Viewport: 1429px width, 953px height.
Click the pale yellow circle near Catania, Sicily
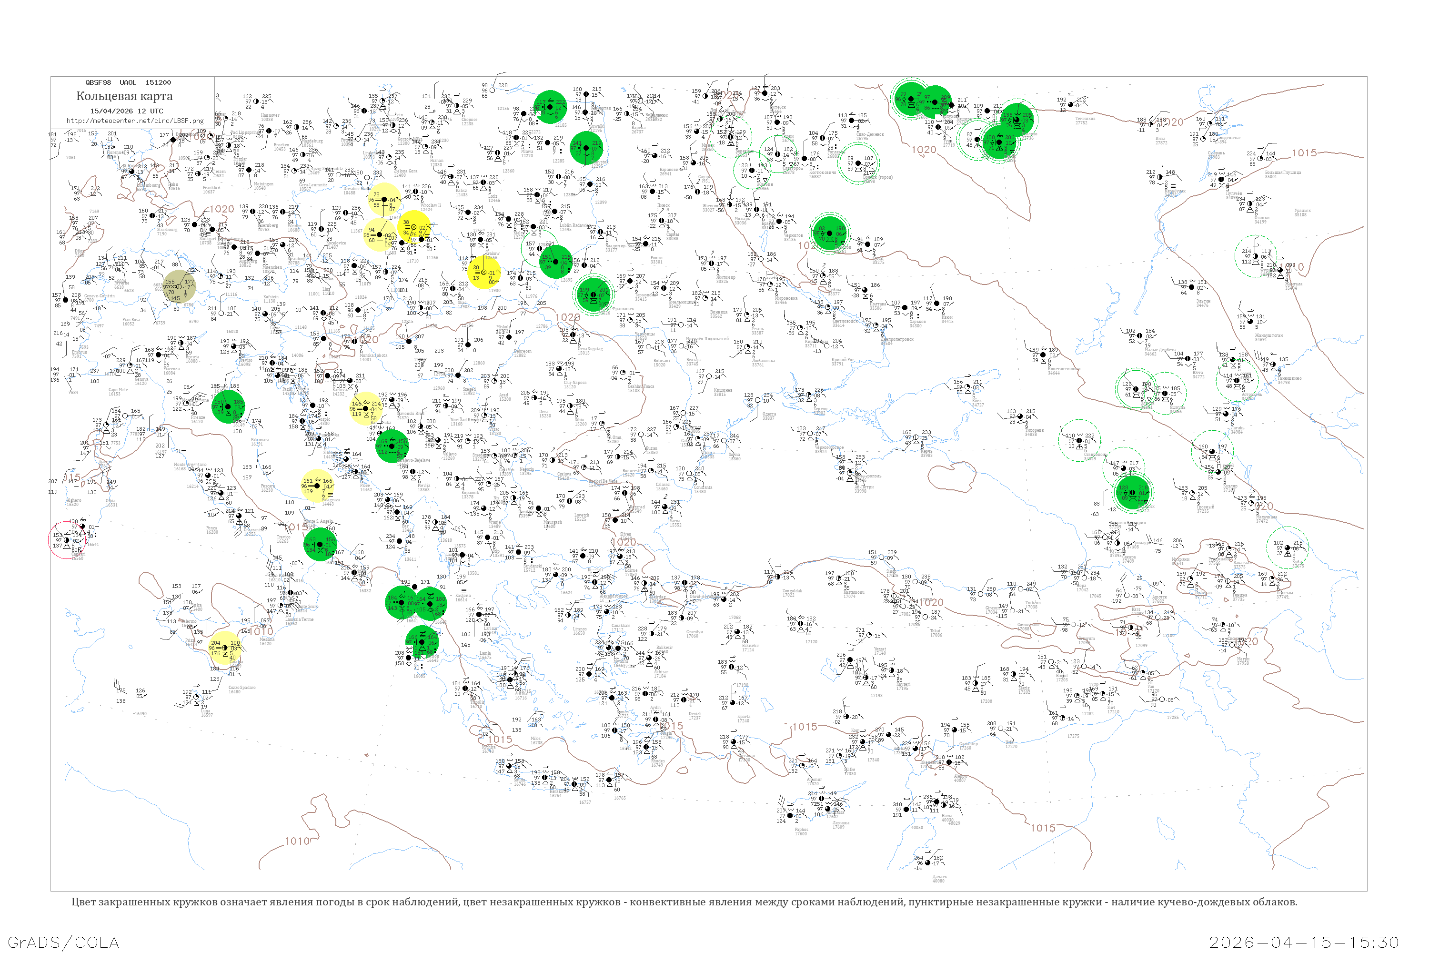coord(225,648)
